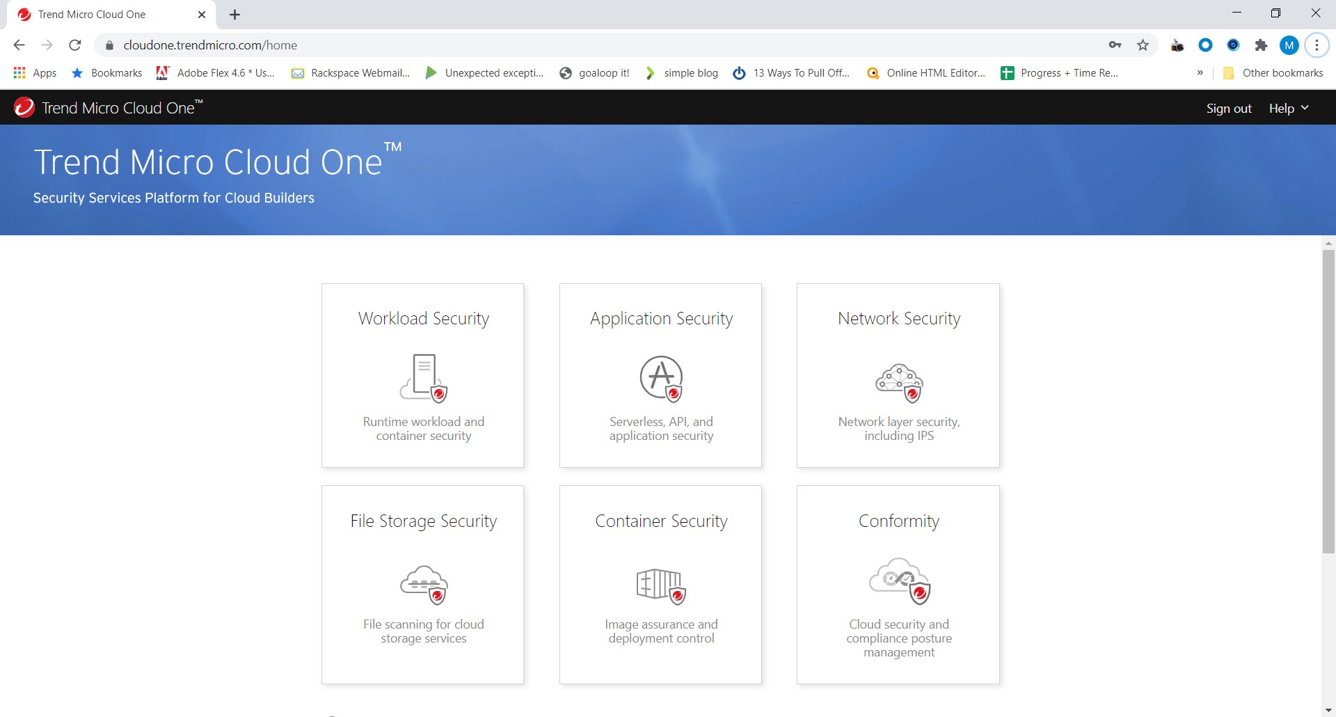The height and width of the screenshot is (717, 1336).
Task: Click 'Security Services Platform for Cloud Builders' subtitle
Action: point(174,198)
